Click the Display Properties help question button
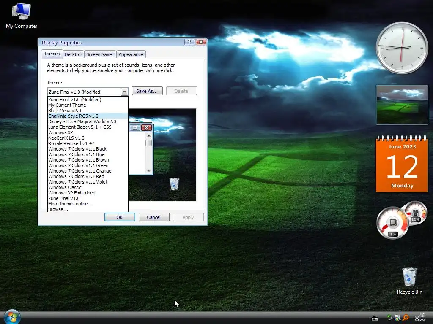Viewport: 433px width, 324px height. click(189, 42)
